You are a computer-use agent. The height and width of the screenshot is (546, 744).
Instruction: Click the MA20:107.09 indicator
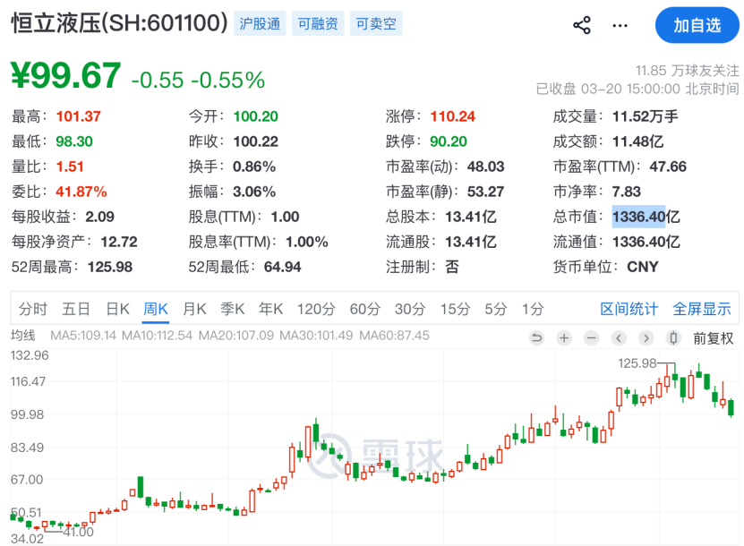[x=235, y=336]
